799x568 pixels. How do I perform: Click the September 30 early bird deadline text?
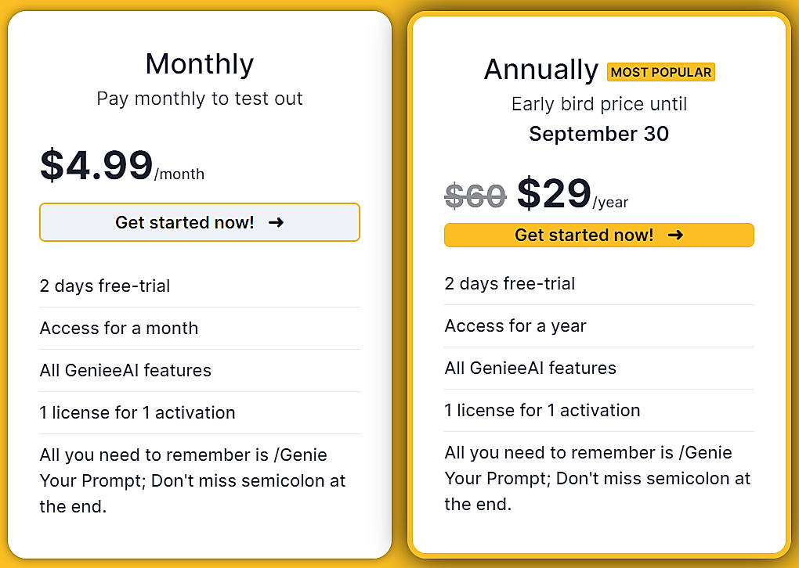598,134
